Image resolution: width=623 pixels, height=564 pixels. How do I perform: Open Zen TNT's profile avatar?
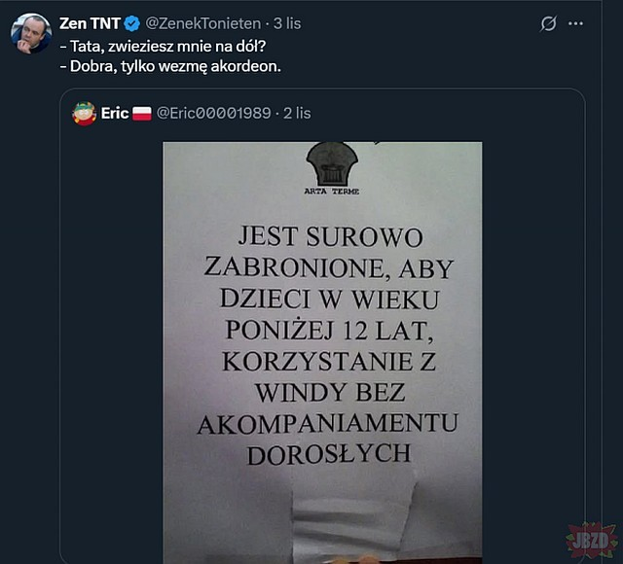point(31,33)
